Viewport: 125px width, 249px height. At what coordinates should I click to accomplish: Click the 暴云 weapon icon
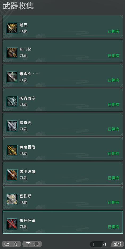[x=12, y=28]
